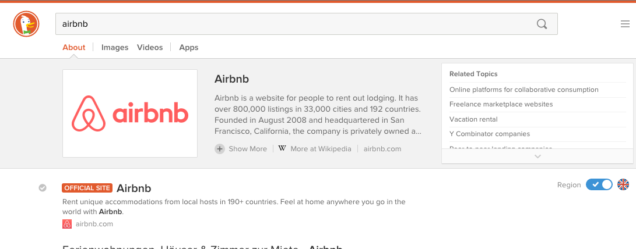Viewport: 636px width, 249px height.
Task: Toggle the Region switch
Action: 599,184
